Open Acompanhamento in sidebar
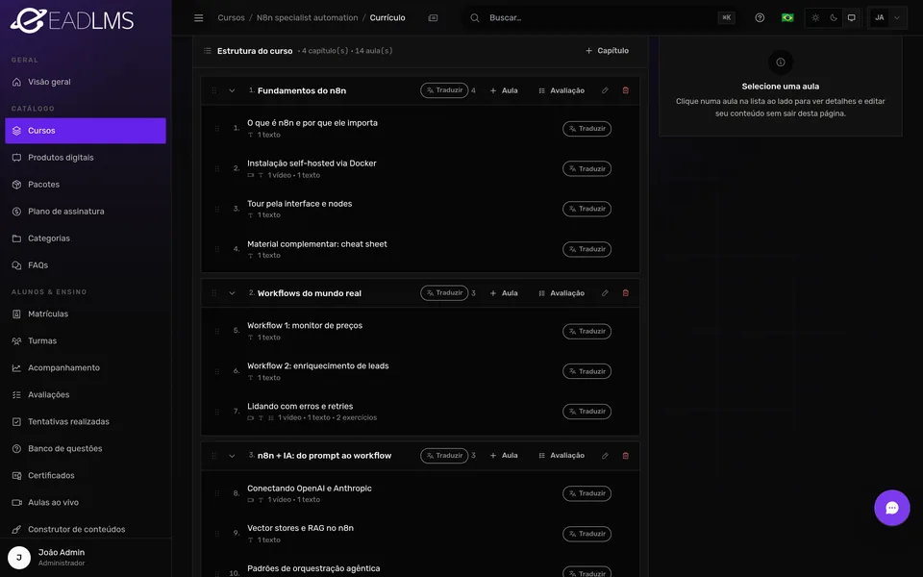Viewport: 923px width, 577px height. [x=86, y=368]
